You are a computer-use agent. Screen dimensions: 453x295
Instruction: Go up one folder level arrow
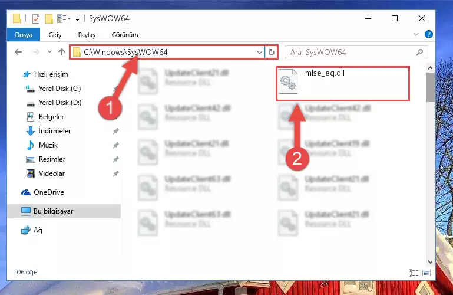click(61, 52)
